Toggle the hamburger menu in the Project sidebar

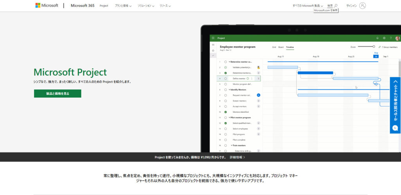(213, 45)
